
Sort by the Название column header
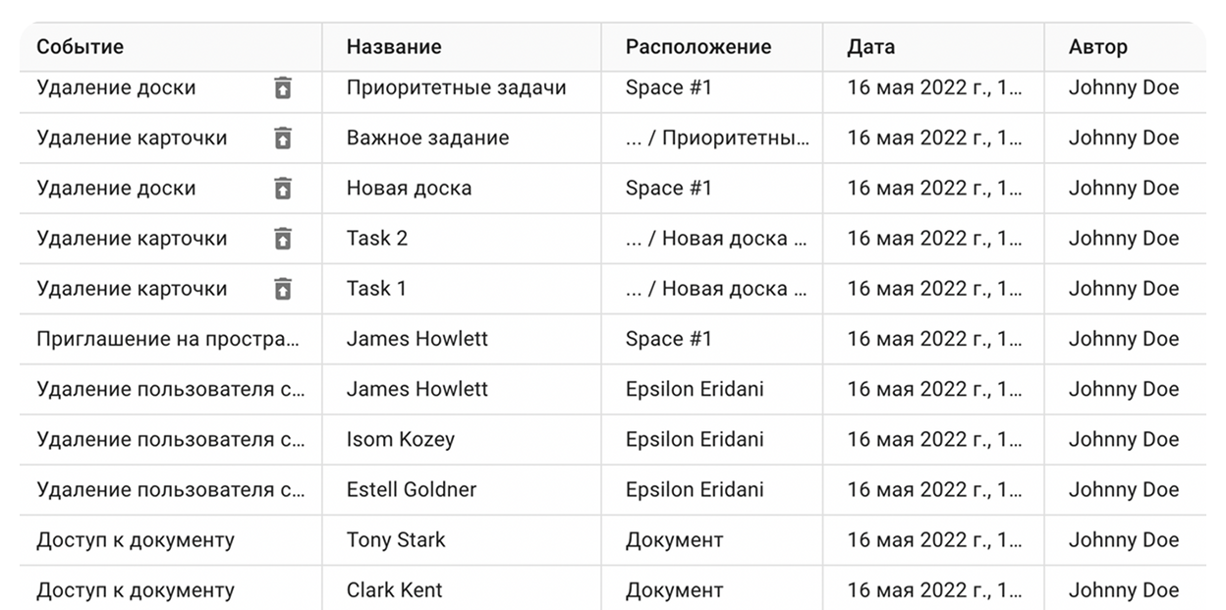tap(394, 46)
